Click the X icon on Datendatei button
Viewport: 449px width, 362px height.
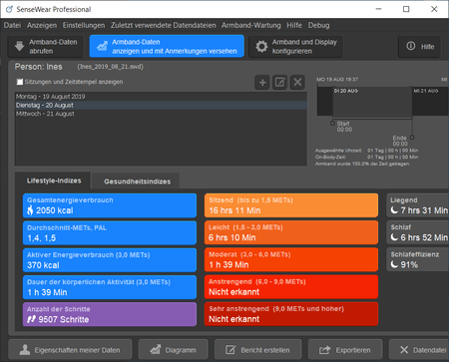[x=404, y=350]
